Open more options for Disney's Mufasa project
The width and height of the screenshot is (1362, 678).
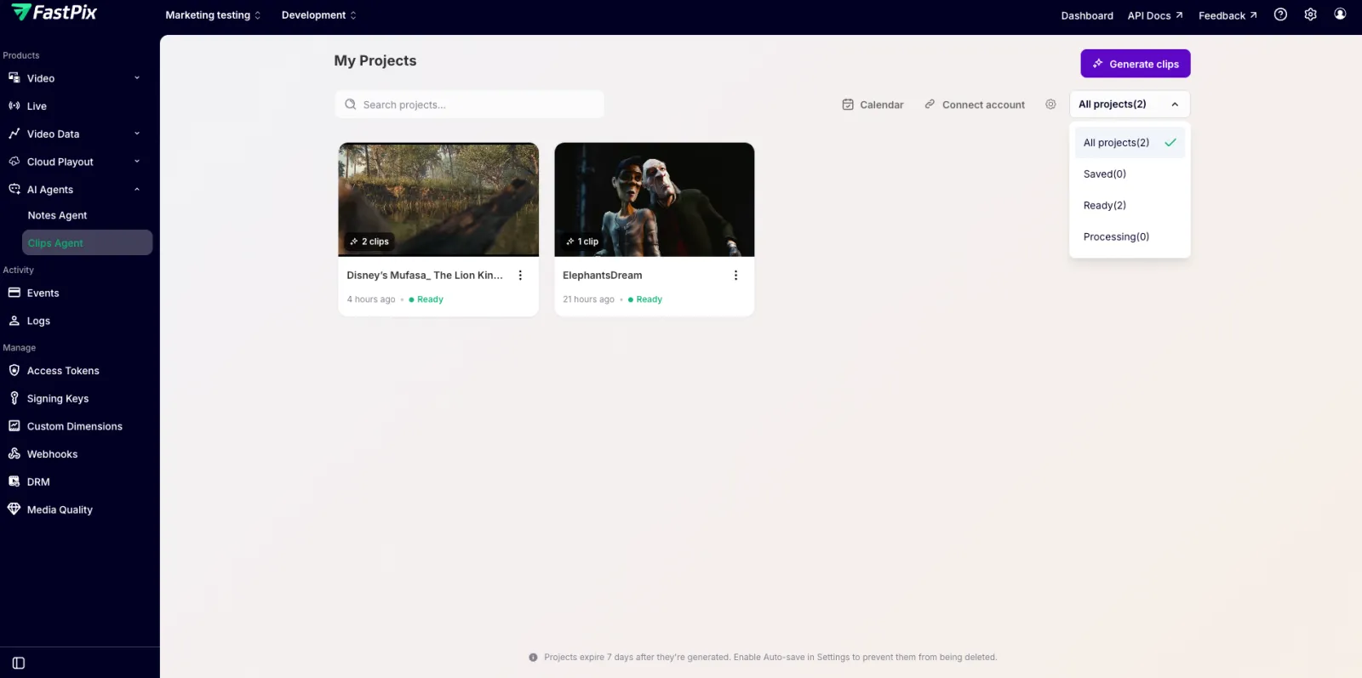click(x=520, y=276)
